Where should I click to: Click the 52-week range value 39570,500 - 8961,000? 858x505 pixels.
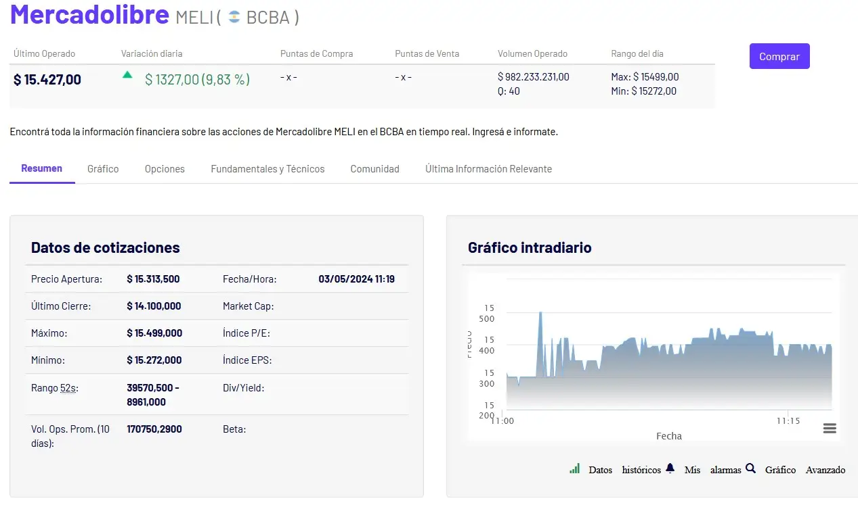(x=153, y=395)
